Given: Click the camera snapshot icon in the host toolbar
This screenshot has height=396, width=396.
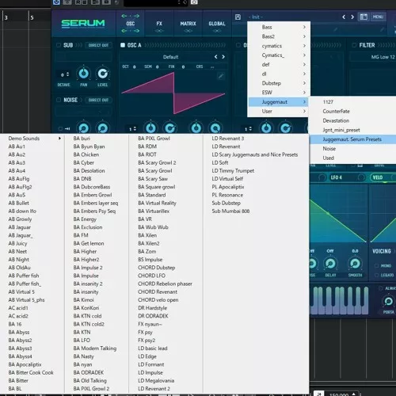Looking at the screenshot, I should click(194, 2).
